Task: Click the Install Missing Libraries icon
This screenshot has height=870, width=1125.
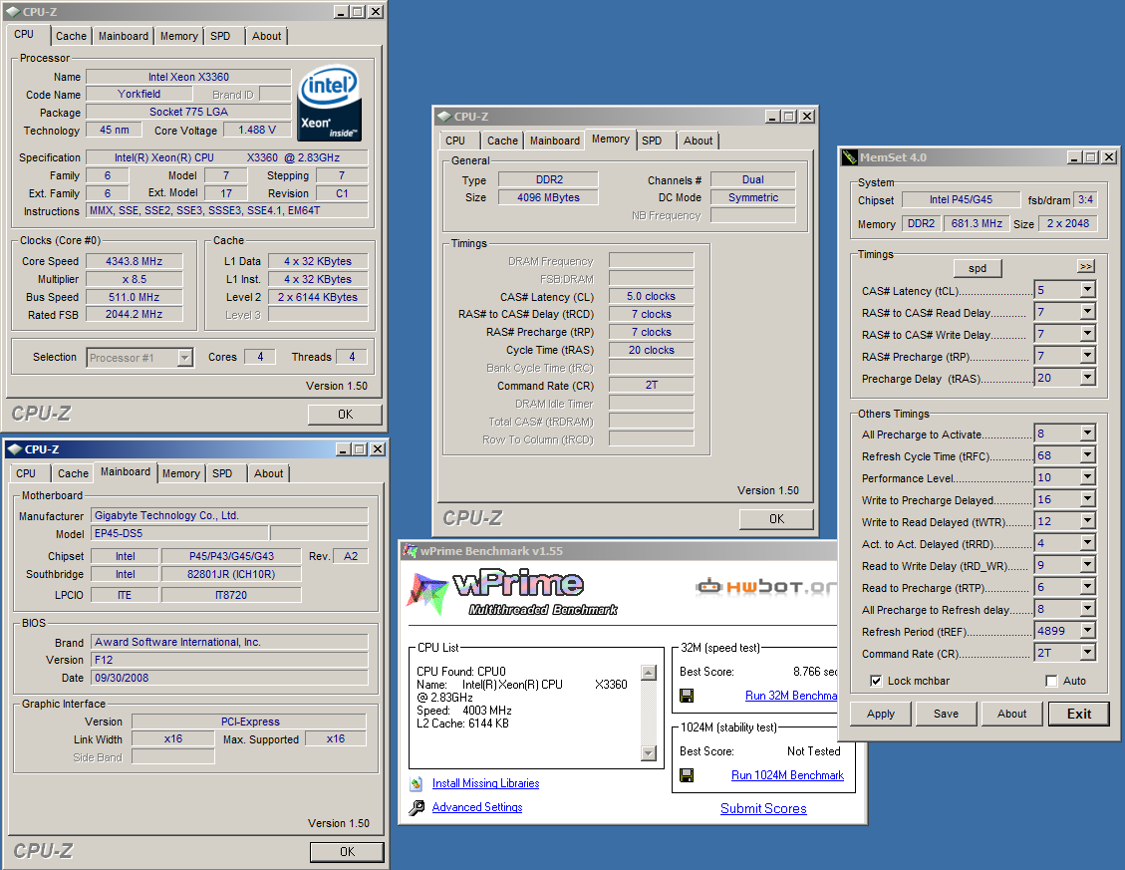Action: (417, 784)
